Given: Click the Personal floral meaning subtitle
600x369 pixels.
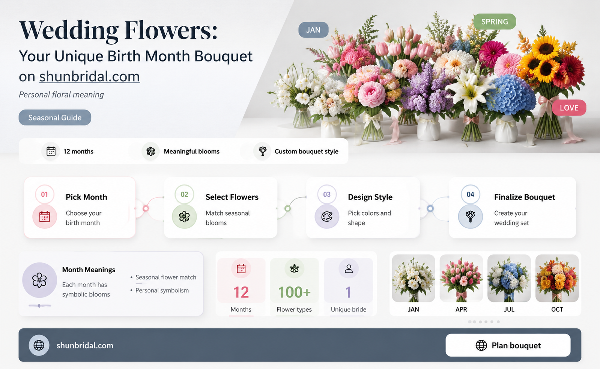Looking at the screenshot, I should click(62, 94).
